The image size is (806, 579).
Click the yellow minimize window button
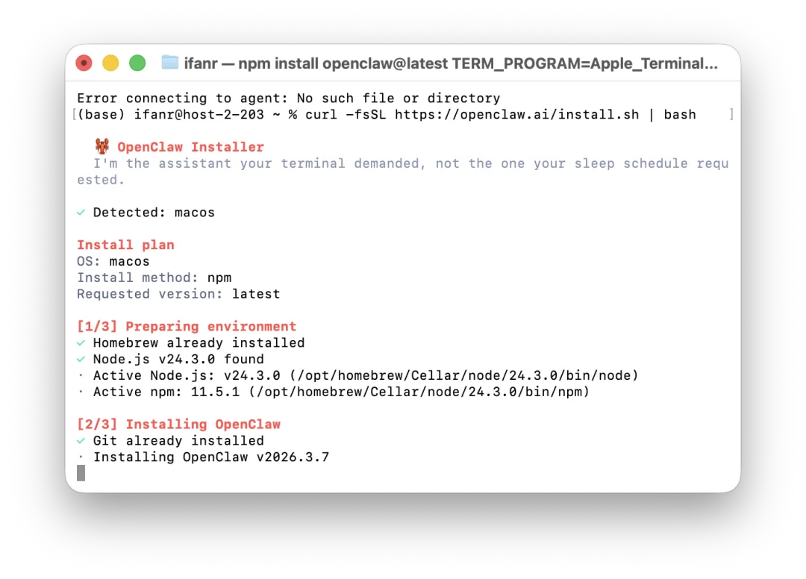coord(110,63)
